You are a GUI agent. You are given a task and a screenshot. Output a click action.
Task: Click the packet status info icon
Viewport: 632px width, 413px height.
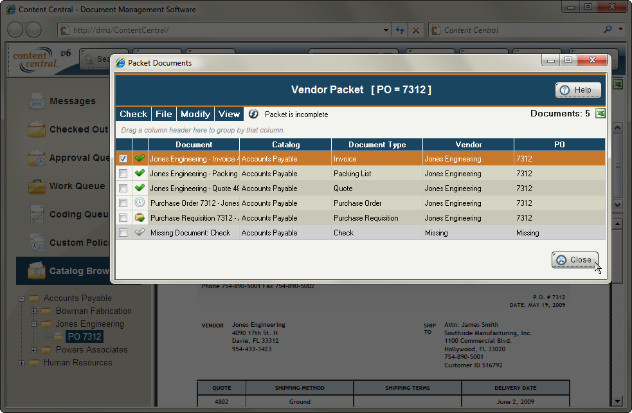coord(253,114)
